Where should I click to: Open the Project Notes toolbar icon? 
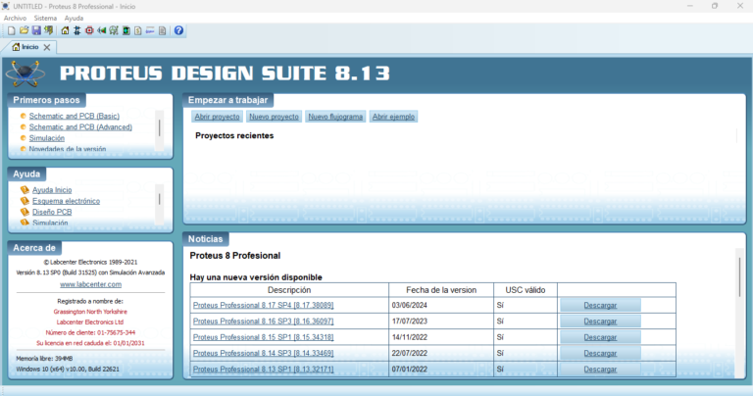click(x=163, y=30)
